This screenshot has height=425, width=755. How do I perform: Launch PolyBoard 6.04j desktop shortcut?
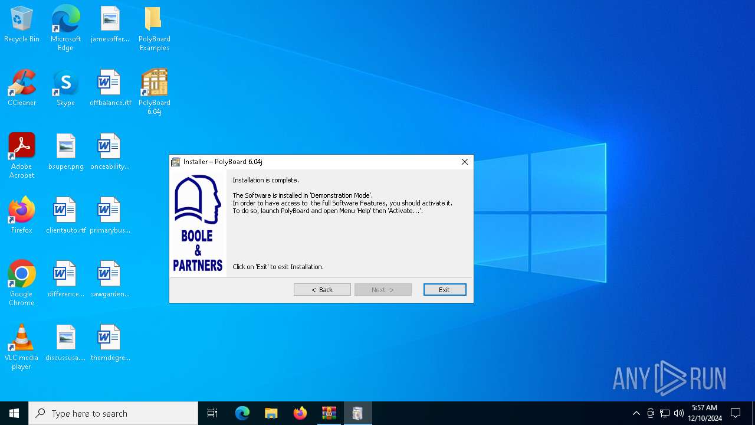pos(154,91)
